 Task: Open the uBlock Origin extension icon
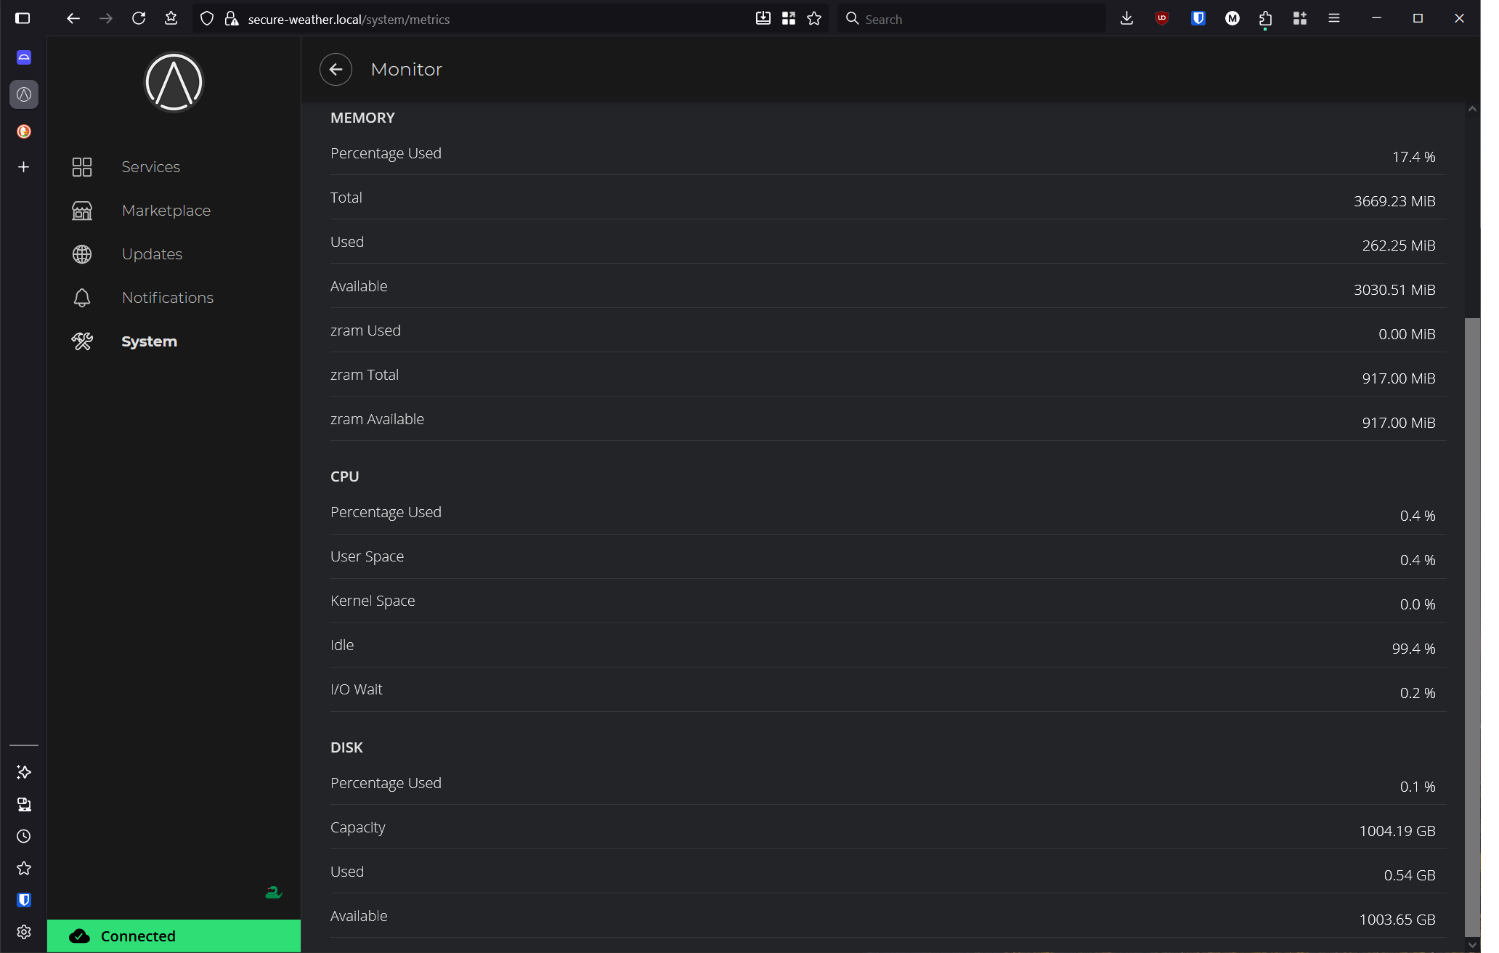(1162, 19)
